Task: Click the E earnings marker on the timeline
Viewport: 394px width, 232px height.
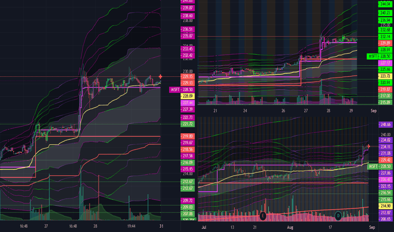Action: point(263,216)
